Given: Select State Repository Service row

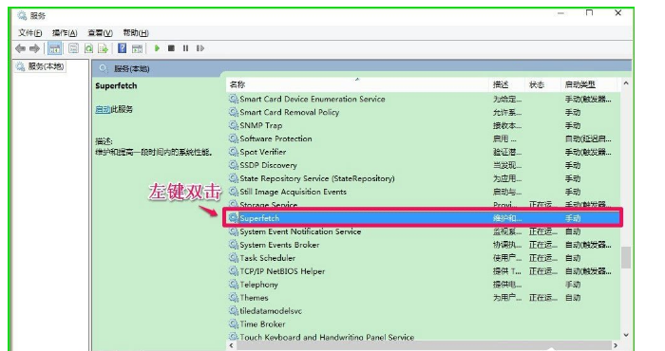Looking at the screenshot, I should pos(316,178).
